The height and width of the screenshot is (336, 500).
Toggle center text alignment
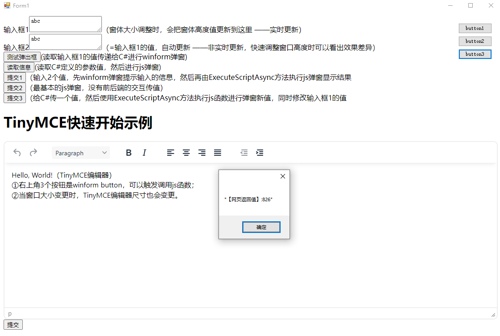tap(186, 153)
